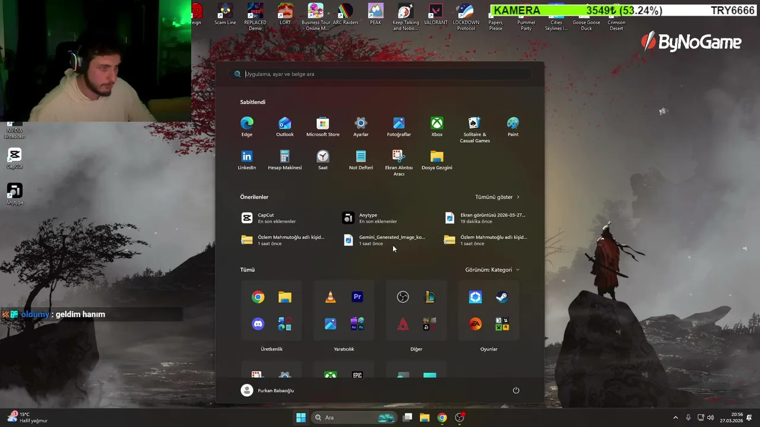Open Chrome in the Üretkenlik group
The width and height of the screenshot is (760, 427).
point(258,297)
